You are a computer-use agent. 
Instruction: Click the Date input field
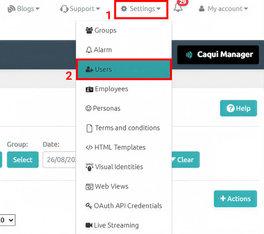coord(59,160)
